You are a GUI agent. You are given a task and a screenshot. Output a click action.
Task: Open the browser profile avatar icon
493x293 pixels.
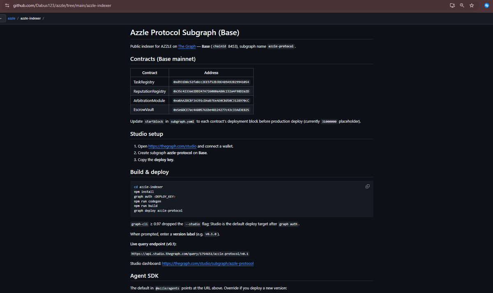486,6
